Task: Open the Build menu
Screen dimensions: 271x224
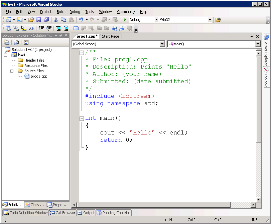Action: pos(60,12)
